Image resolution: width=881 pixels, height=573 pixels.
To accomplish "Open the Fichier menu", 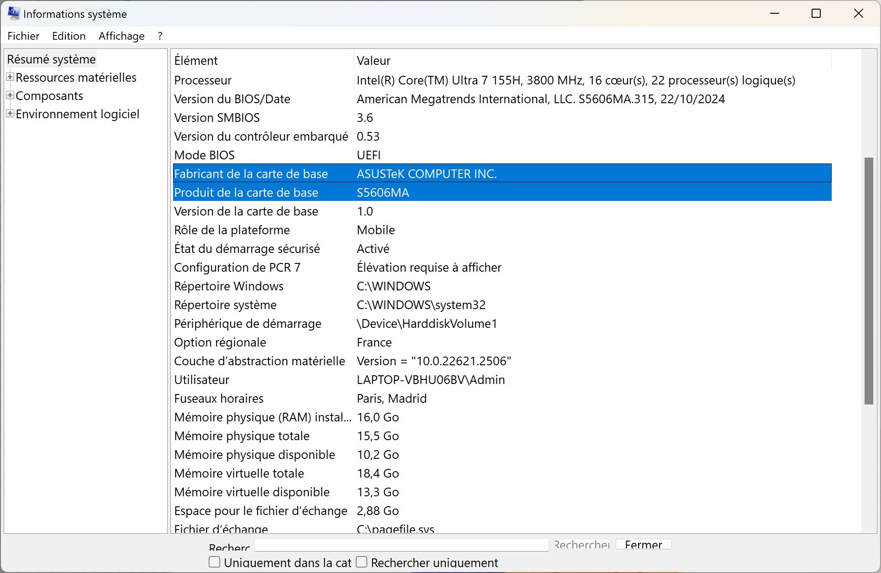I will click(x=23, y=36).
